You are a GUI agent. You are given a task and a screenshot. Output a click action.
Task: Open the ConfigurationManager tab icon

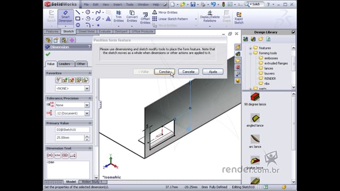click(x=64, y=40)
